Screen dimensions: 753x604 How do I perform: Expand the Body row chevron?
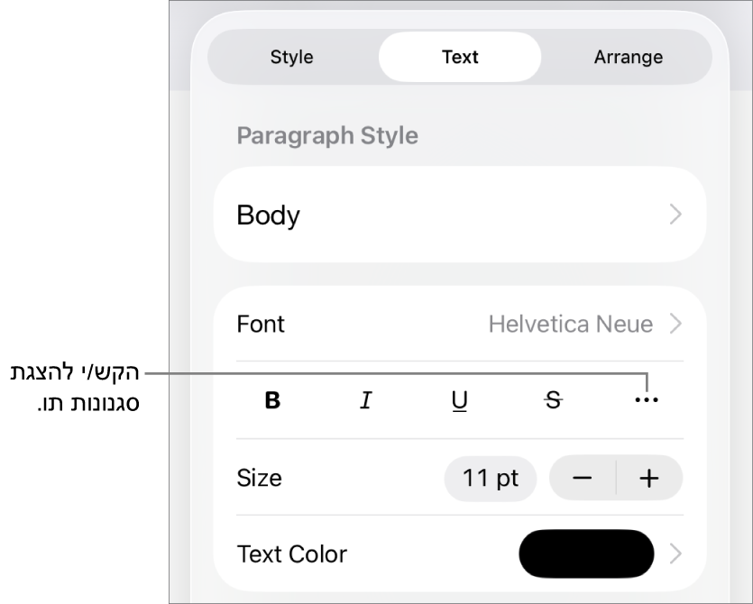pyautogui.click(x=675, y=215)
